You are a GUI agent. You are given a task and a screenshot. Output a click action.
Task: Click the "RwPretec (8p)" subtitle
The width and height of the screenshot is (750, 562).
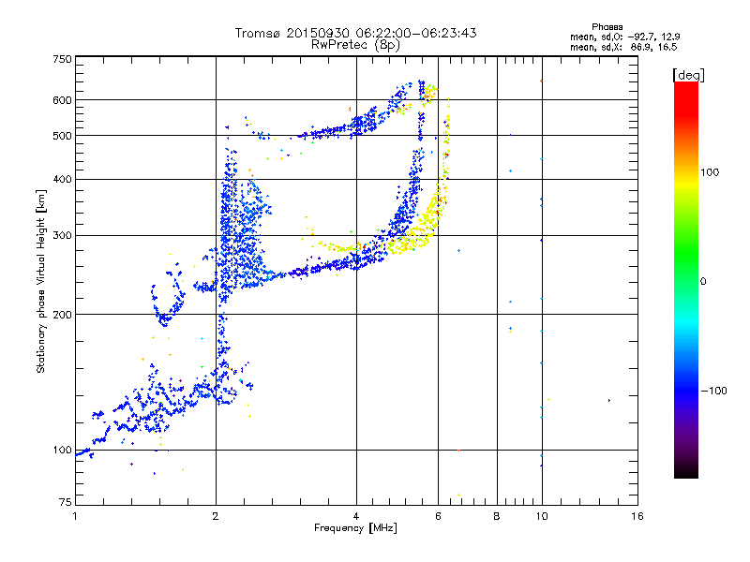coord(355,45)
